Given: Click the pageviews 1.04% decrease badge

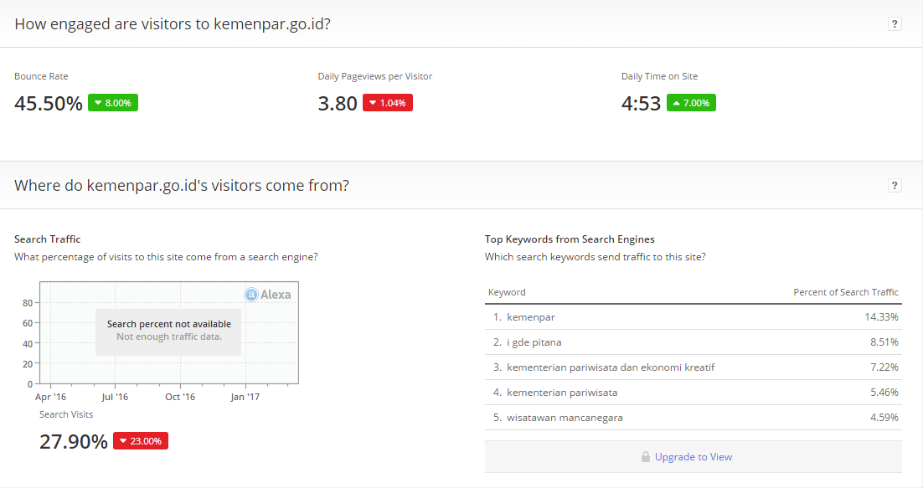Looking at the screenshot, I should (x=387, y=103).
